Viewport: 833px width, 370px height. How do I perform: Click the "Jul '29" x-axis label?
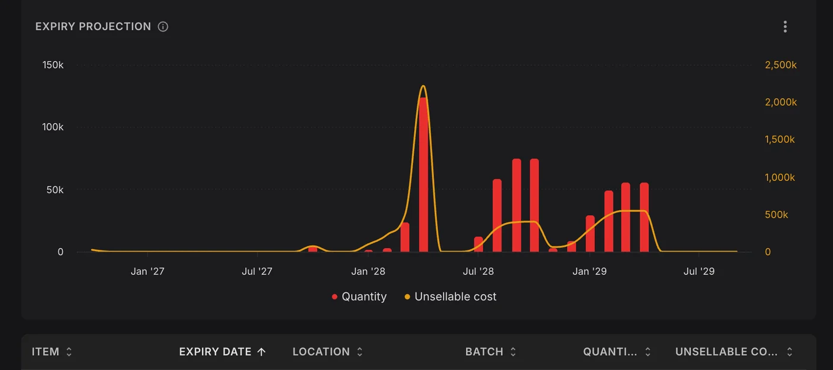coord(699,271)
